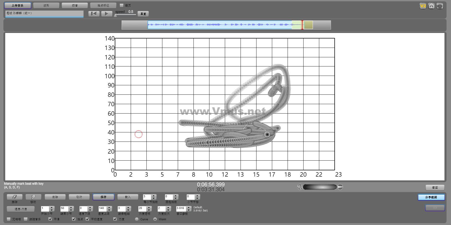Click the 保存 save button
451x225 pixels.
pyautogui.click(x=104, y=197)
